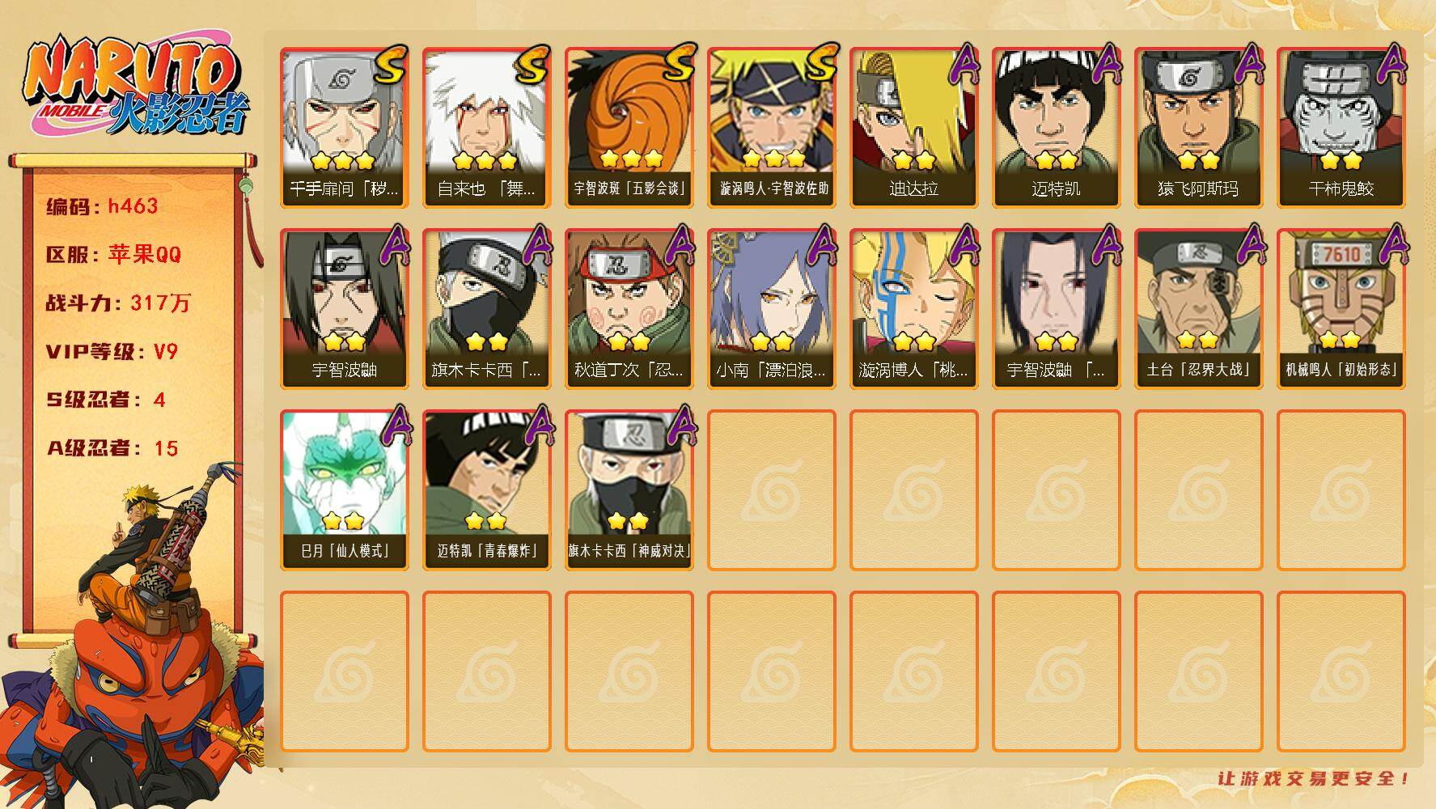
Task: Click the 战斗力 317万 stat line
Action: (118, 303)
